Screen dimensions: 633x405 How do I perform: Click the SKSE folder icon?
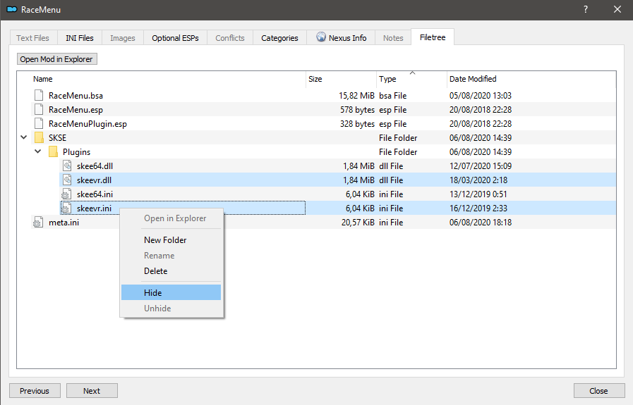39,138
